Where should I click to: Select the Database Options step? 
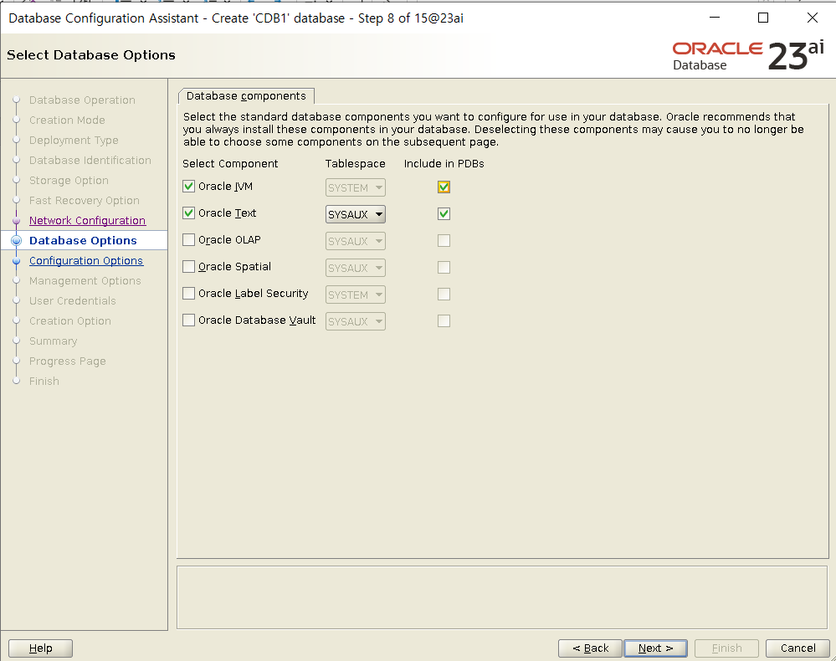click(x=83, y=240)
